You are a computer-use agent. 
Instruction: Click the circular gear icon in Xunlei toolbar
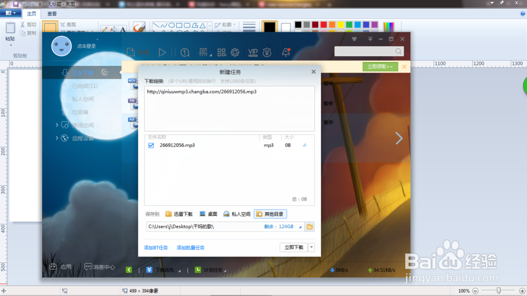tap(235, 52)
